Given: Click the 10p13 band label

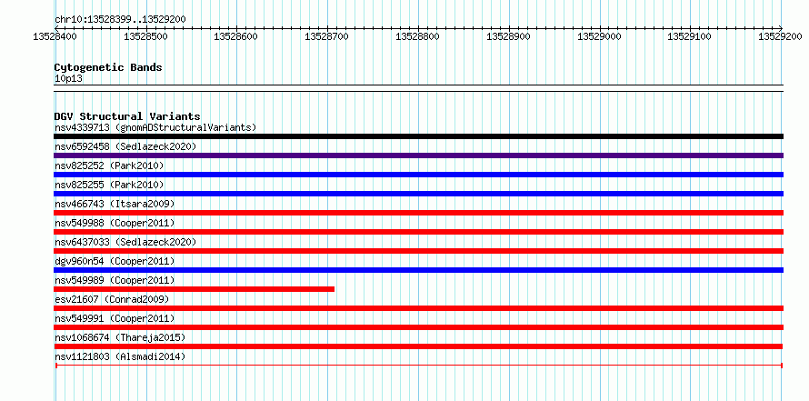Looking at the screenshot, I should point(68,78).
